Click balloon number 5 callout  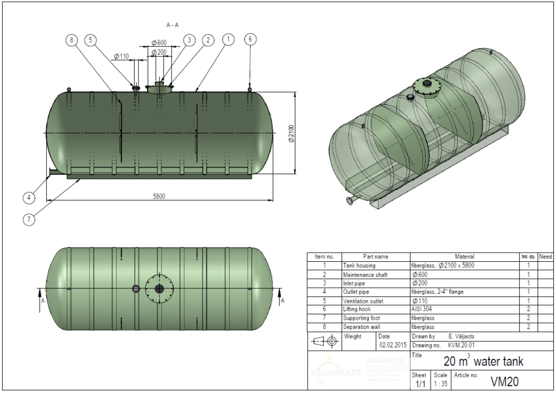tap(91, 40)
